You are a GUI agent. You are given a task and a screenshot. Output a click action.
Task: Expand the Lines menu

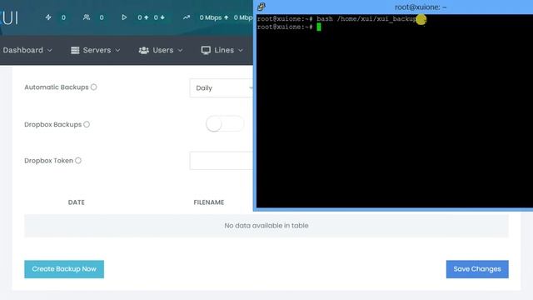tap(222, 50)
